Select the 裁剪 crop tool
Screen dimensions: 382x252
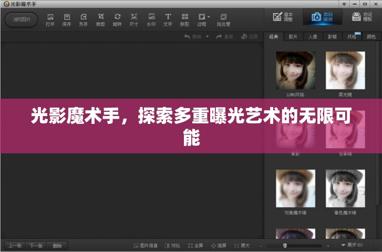(x=100, y=20)
